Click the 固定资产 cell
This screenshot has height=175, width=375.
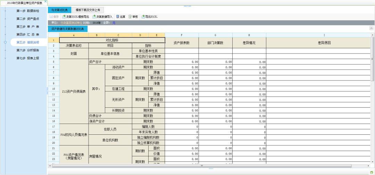118,78
